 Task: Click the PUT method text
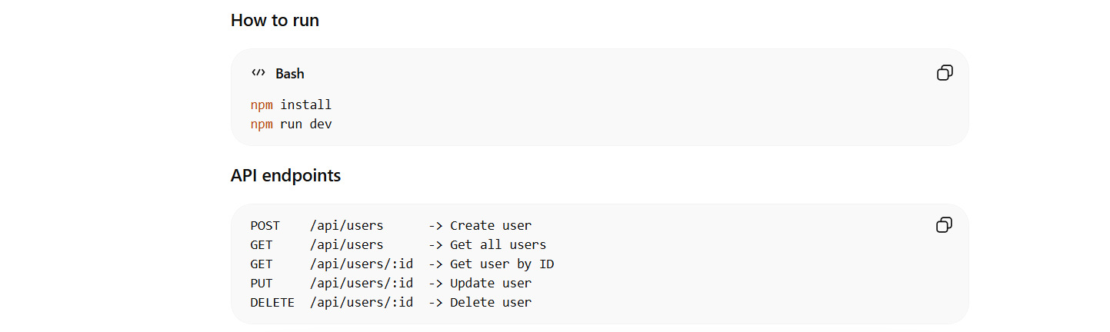pyautogui.click(x=262, y=284)
